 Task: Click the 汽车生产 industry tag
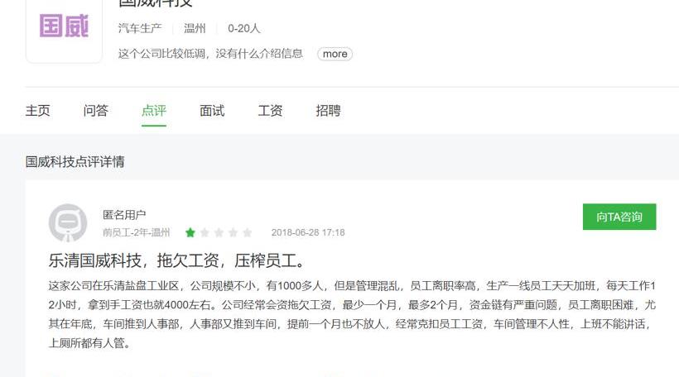coord(140,29)
